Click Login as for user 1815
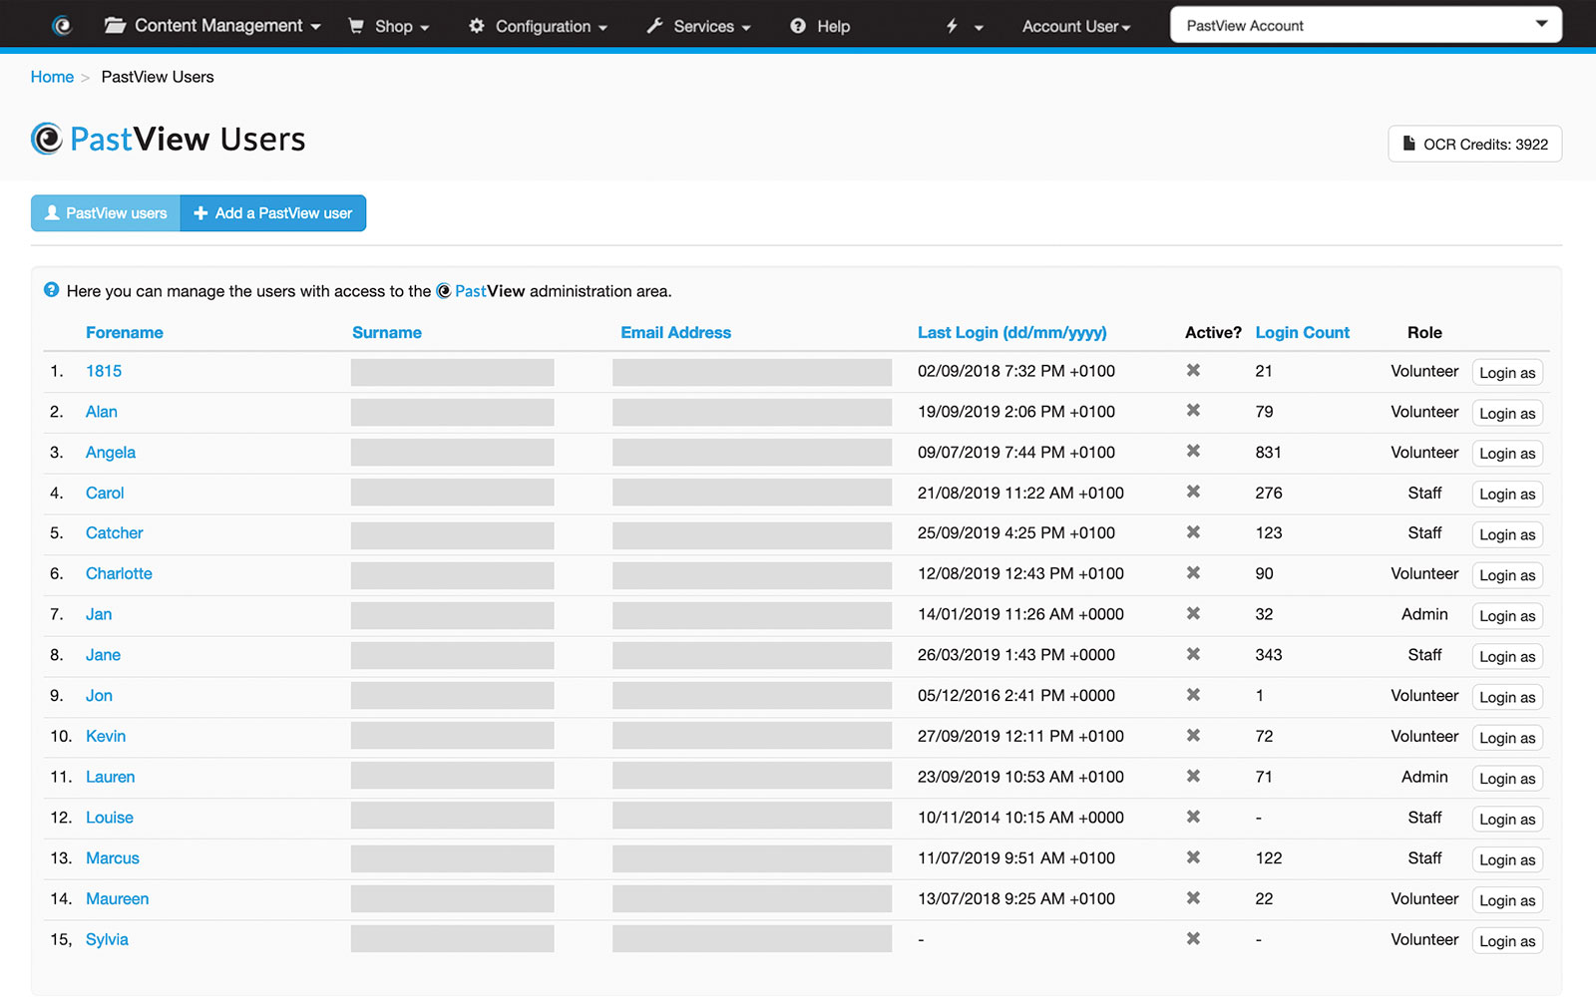1596x1007 pixels. click(1507, 373)
